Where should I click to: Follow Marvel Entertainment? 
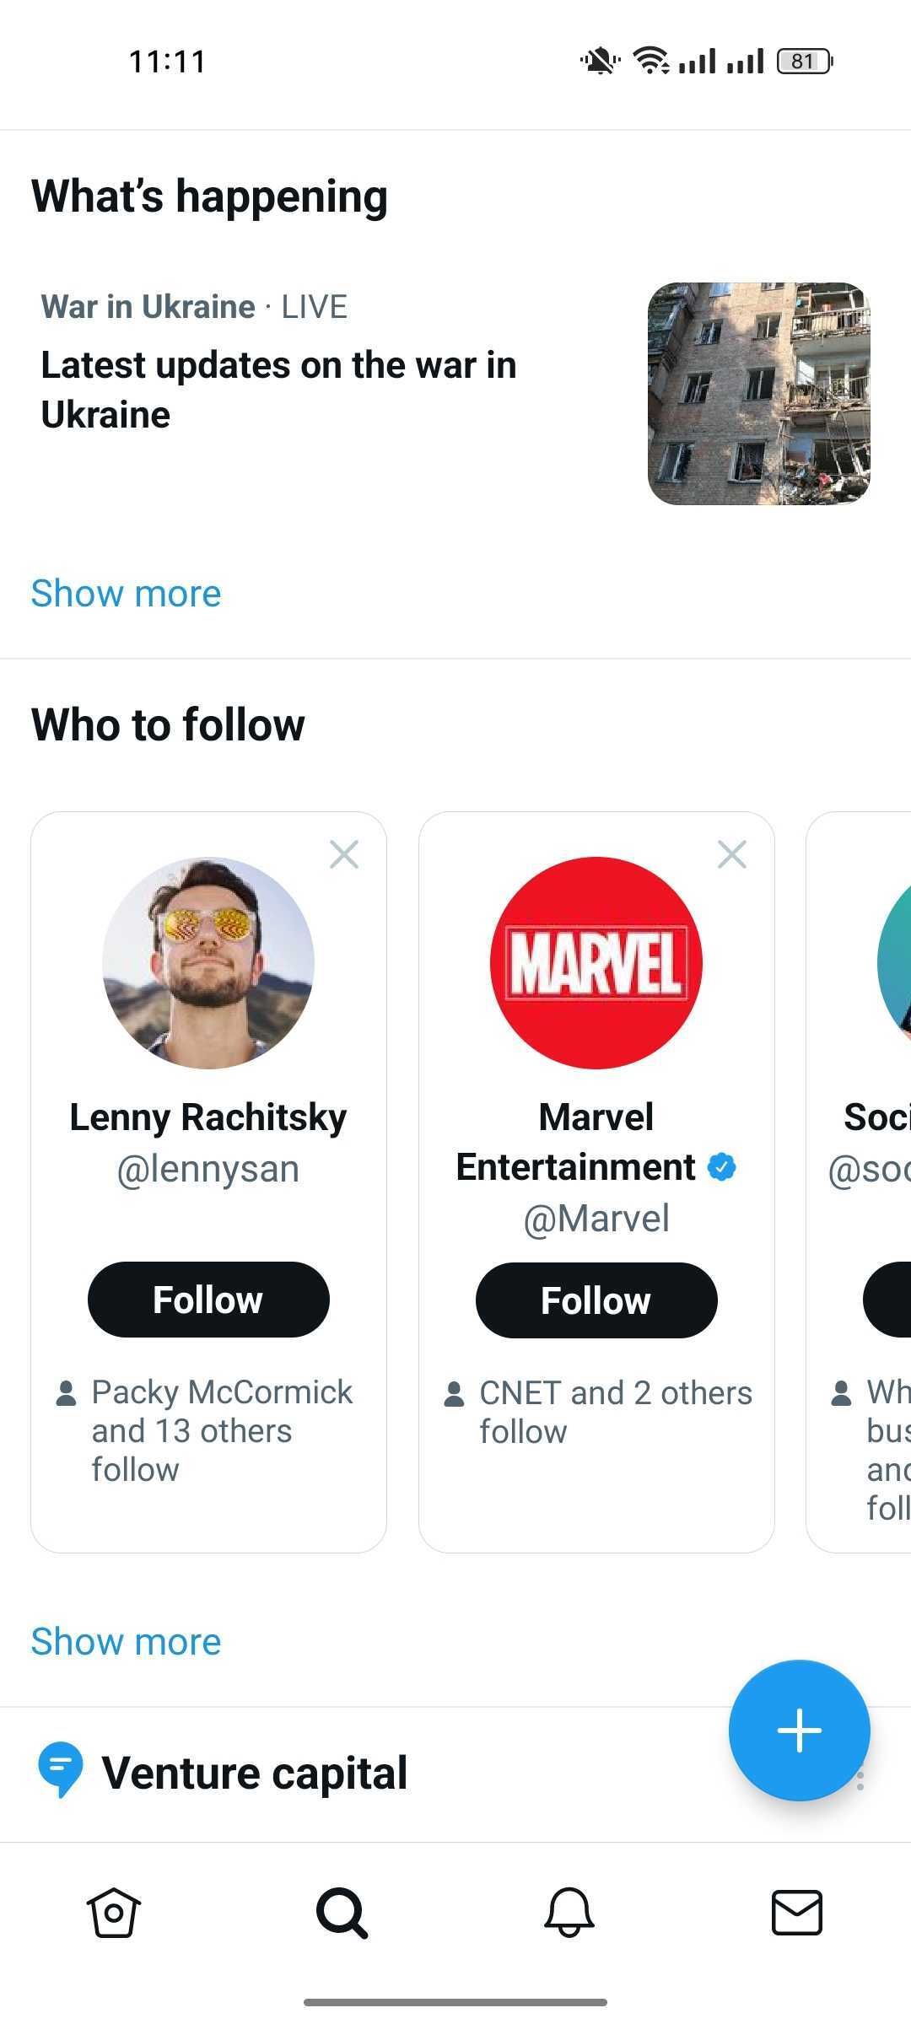tap(596, 1300)
